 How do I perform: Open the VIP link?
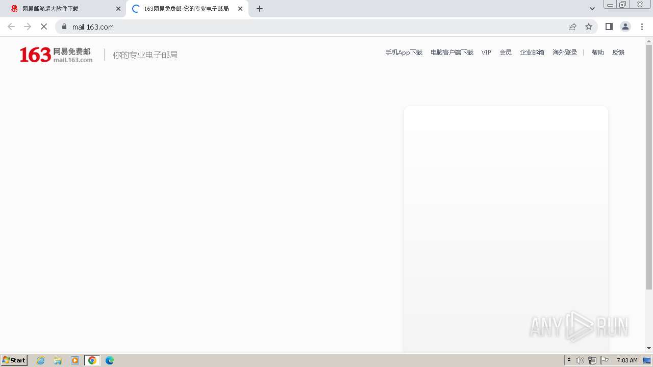486,53
